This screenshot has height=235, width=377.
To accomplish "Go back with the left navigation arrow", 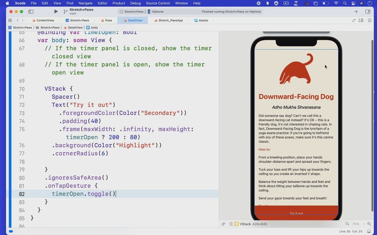I will 17,20.
